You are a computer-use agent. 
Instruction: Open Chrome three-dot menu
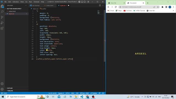pyautogui.click(x=174, y=7)
